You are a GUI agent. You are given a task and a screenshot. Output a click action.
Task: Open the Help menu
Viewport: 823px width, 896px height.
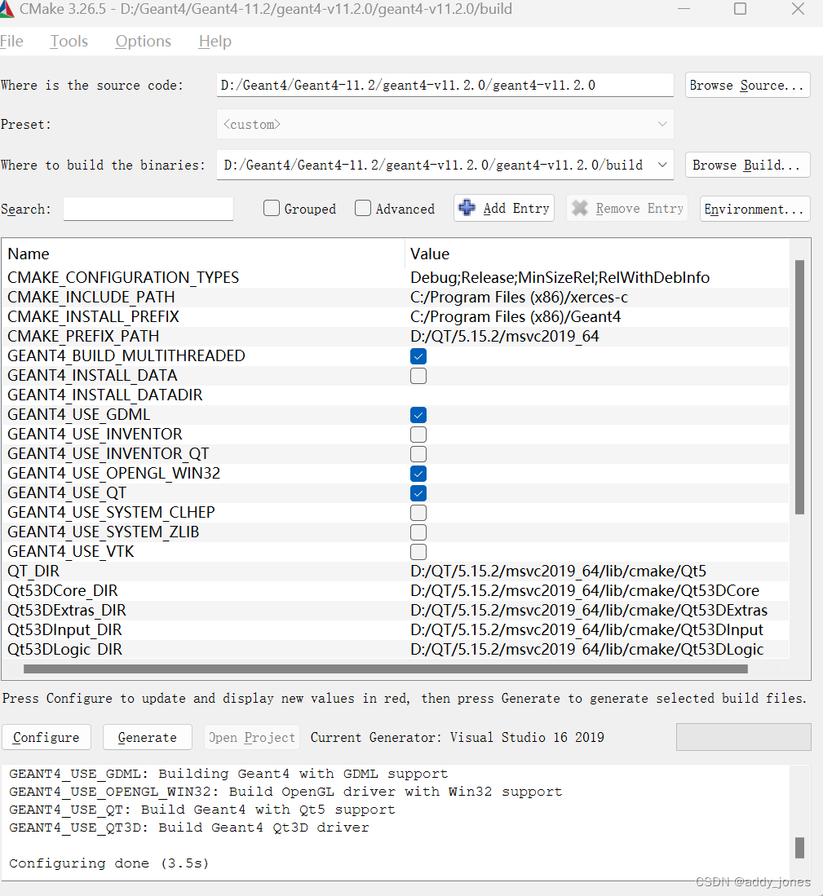click(215, 41)
